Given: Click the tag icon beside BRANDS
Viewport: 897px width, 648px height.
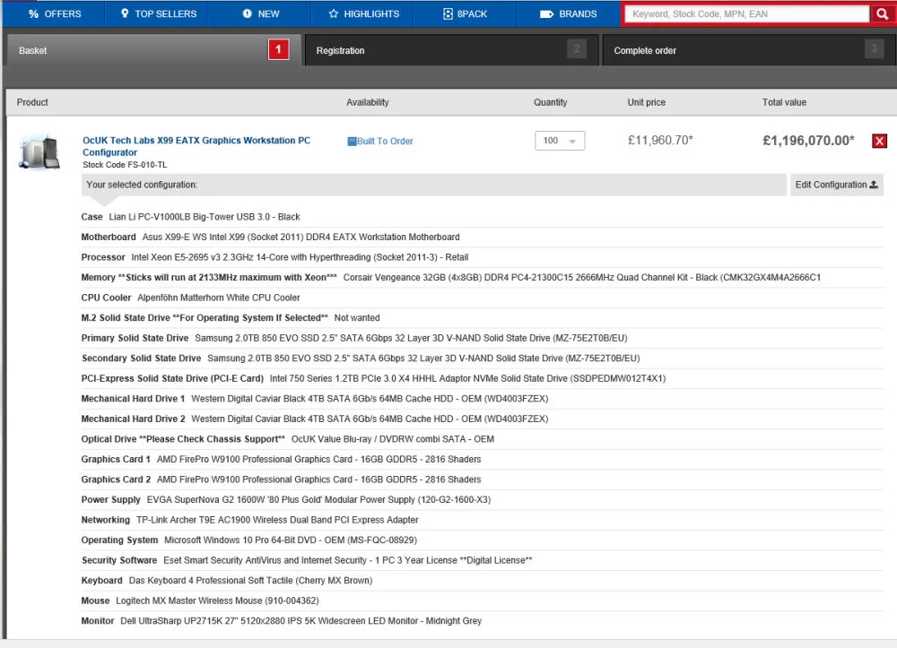Looking at the screenshot, I should click(x=546, y=13).
